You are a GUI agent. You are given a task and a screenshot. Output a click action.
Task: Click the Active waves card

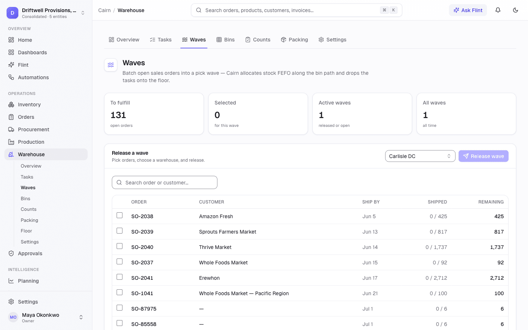(x=362, y=114)
